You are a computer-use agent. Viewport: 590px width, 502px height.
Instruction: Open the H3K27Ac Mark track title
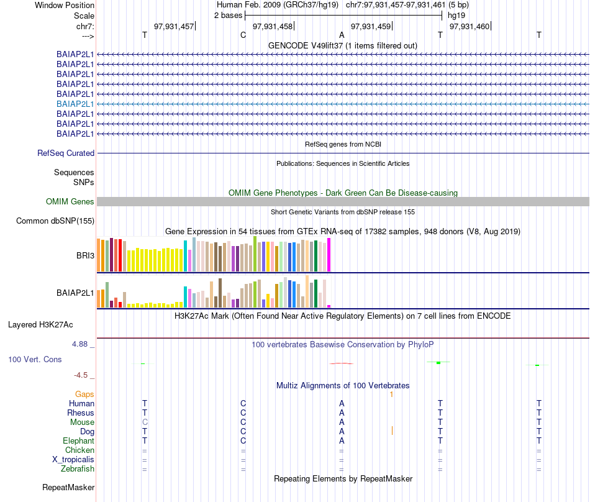click(343, 316)
